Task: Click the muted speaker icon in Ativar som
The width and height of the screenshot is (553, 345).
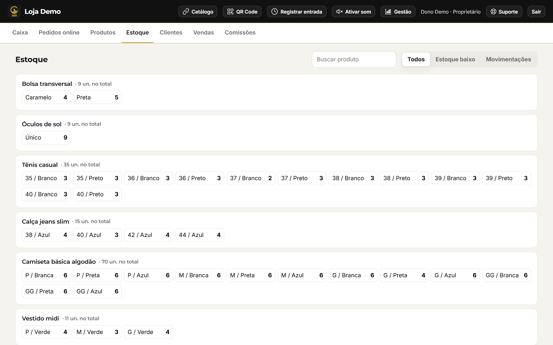Action: click(339, 12)
